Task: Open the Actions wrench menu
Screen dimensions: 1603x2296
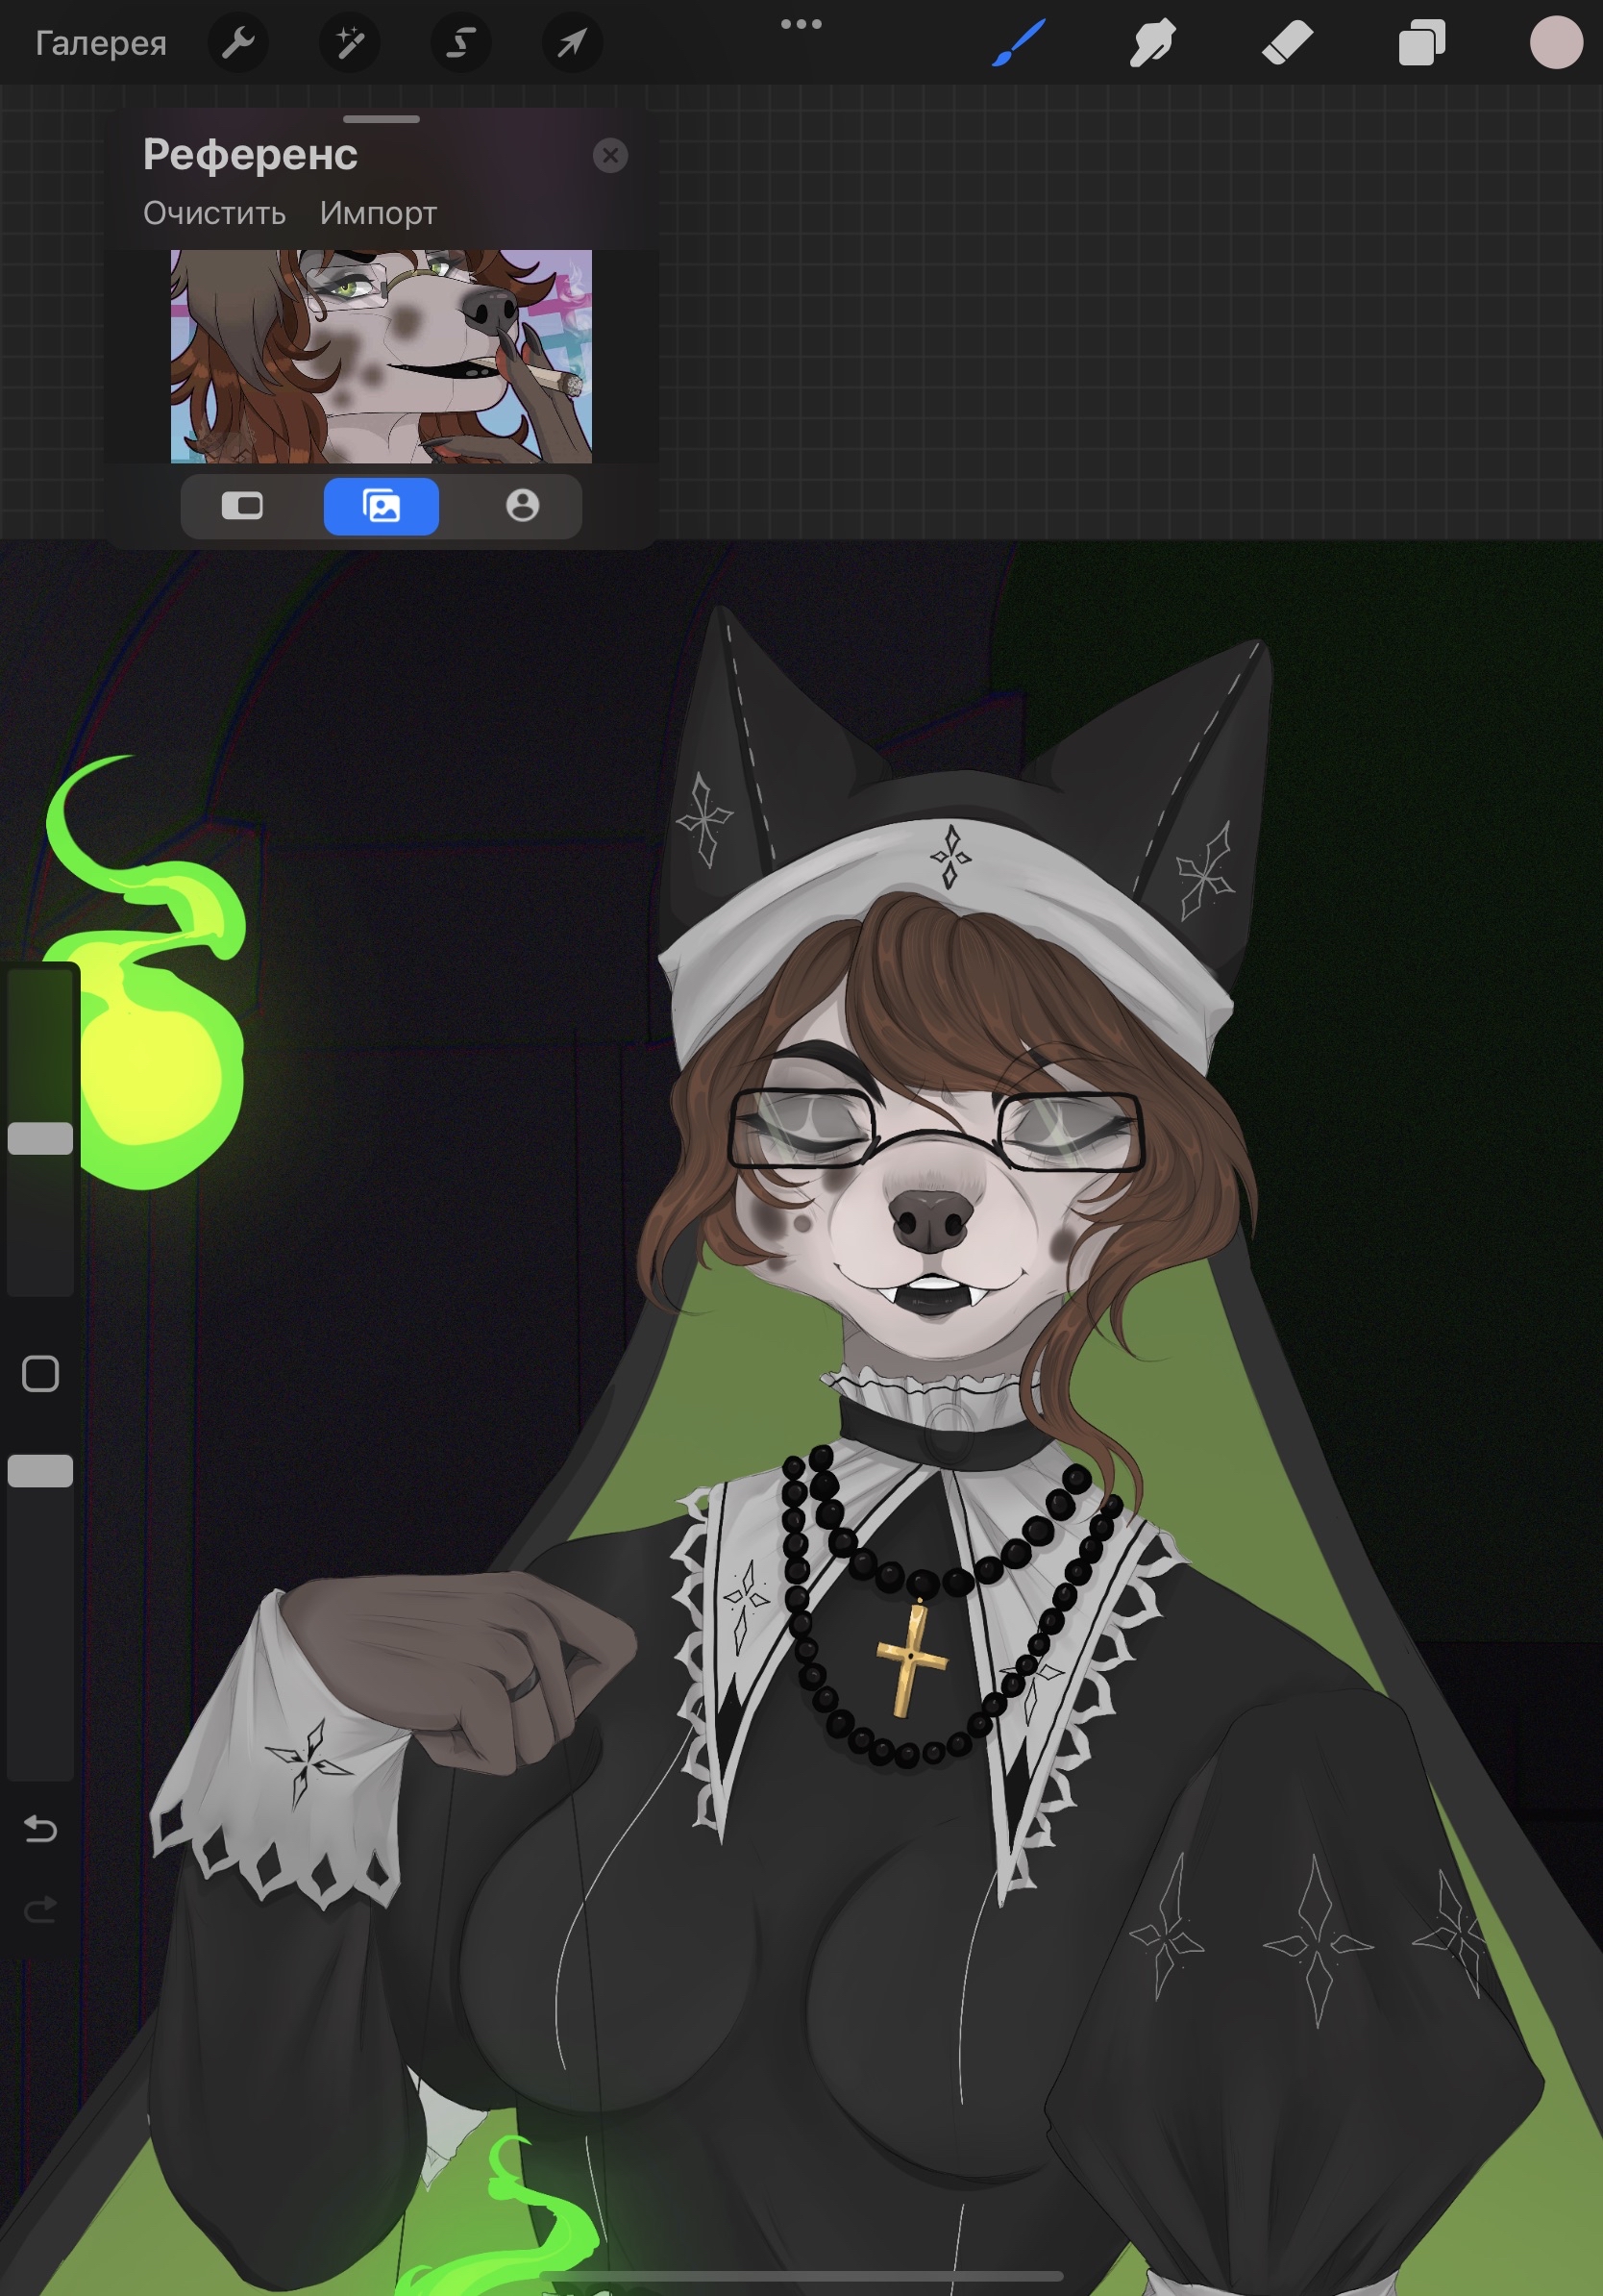Action: tap(237, 43)
